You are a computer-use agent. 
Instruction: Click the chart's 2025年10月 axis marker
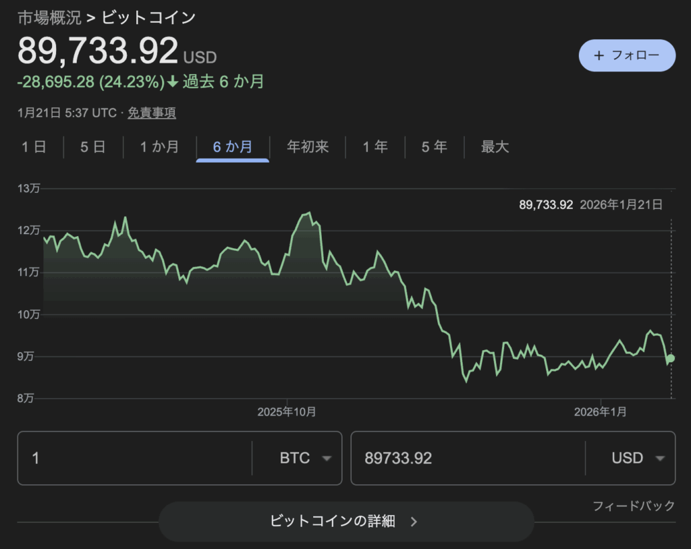coord(287,411)
